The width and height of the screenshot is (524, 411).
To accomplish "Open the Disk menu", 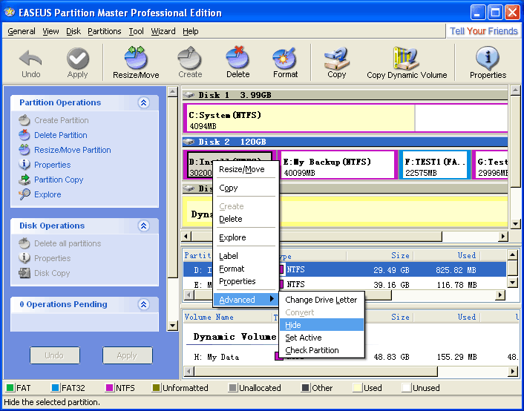I will (x=73, y=31).
